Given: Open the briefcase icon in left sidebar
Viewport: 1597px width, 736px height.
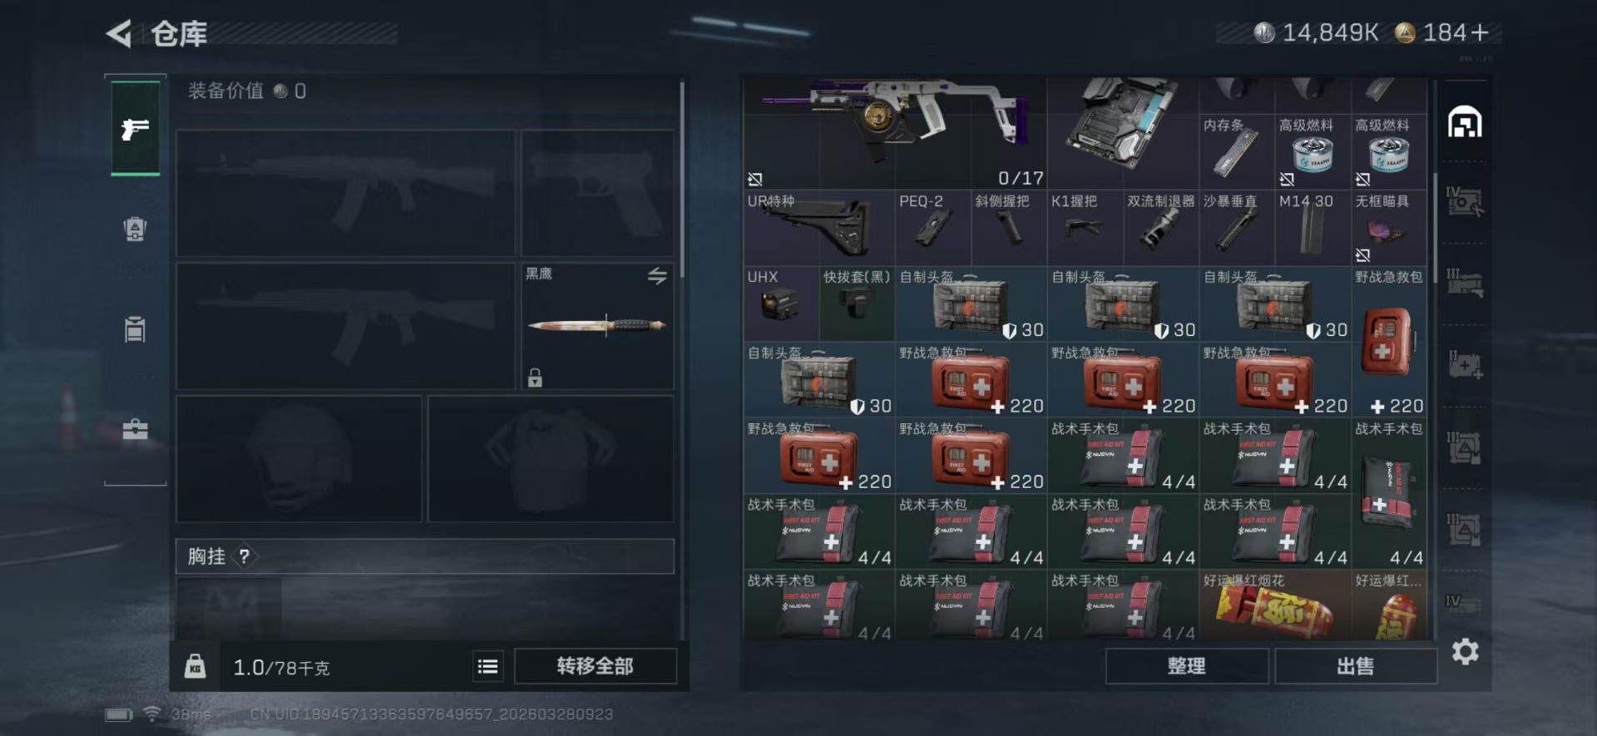Looking at the screenshot, I should pyautogui.click(x=135, y=429).
